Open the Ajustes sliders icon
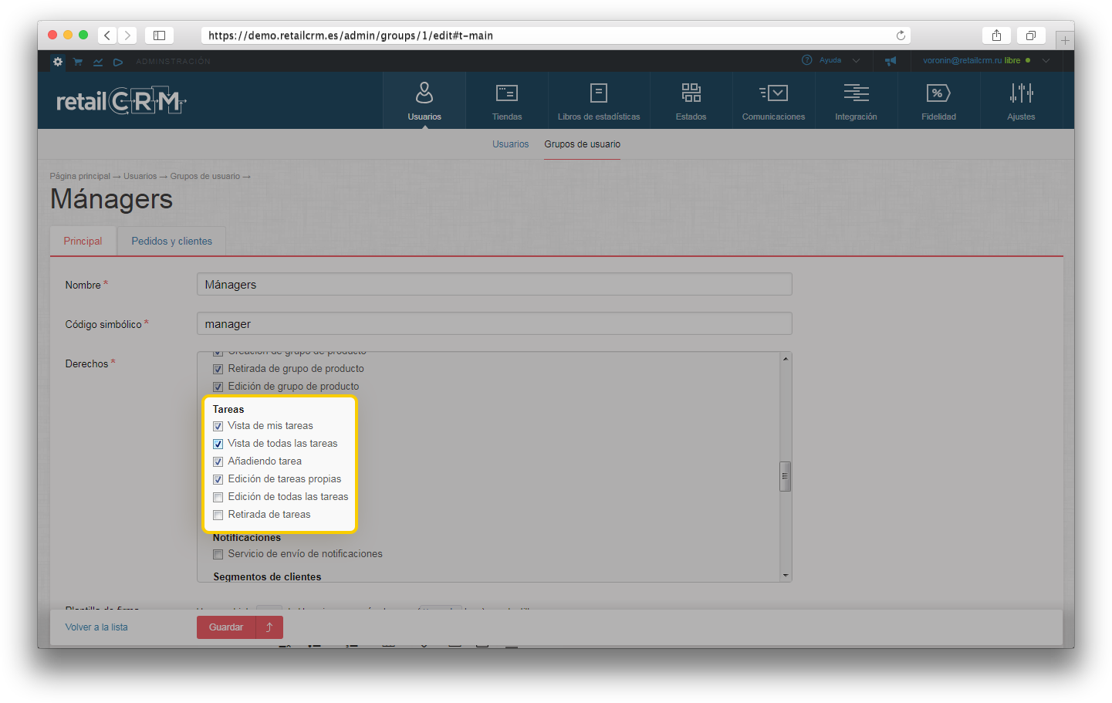The image size is (1112, 703). (x=1021, y=93)
